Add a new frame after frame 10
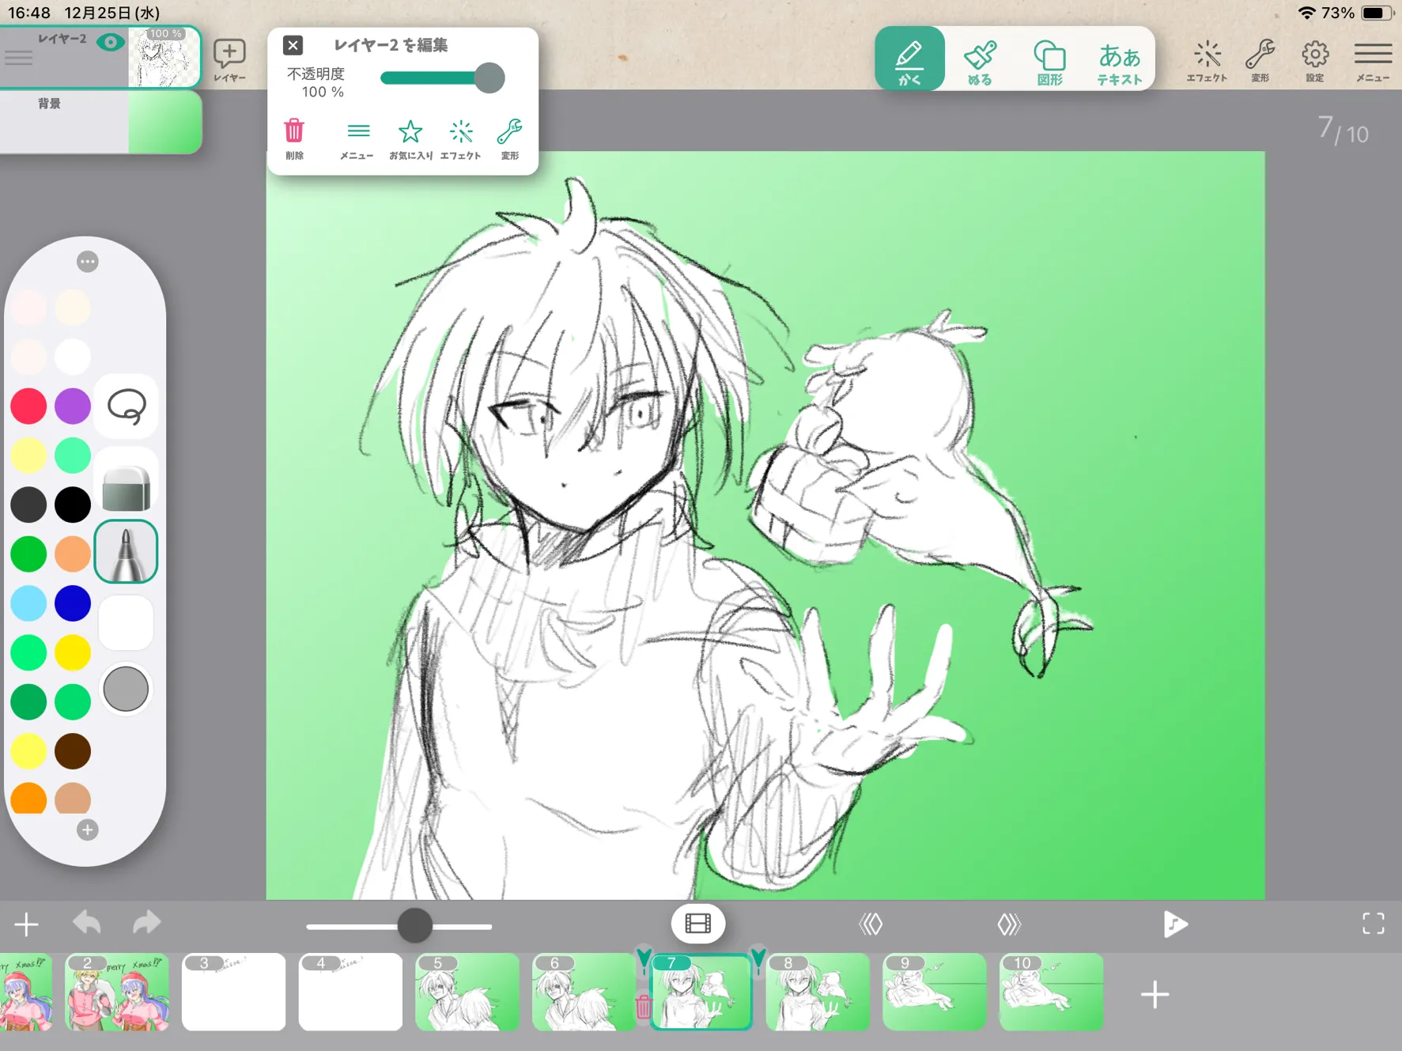This screenshot has height=1051, width=1402. click(x=1154, y=994)
